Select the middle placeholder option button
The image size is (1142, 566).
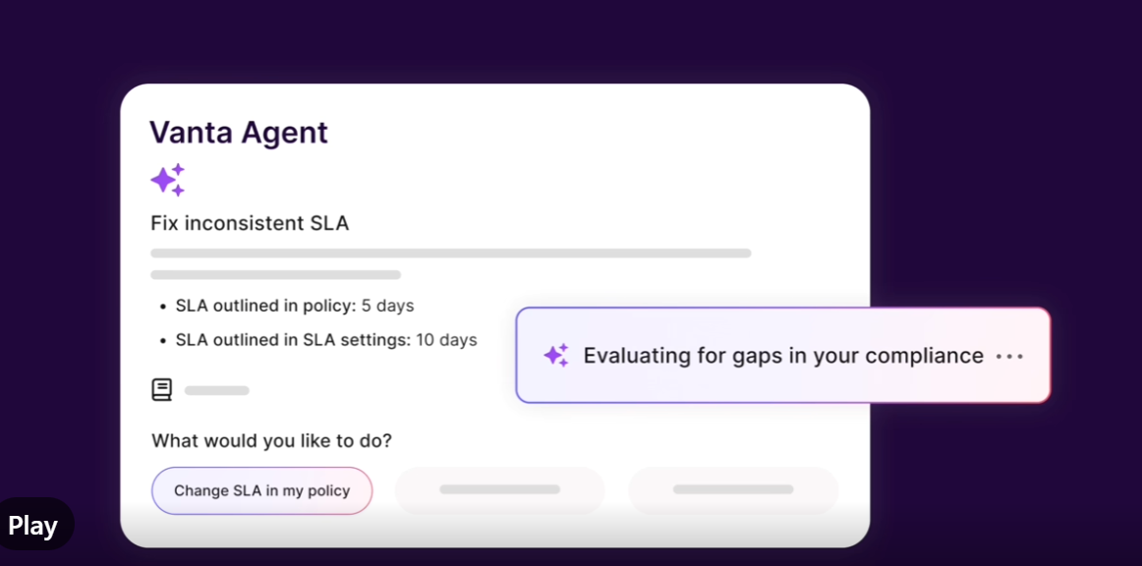[499, 489]
